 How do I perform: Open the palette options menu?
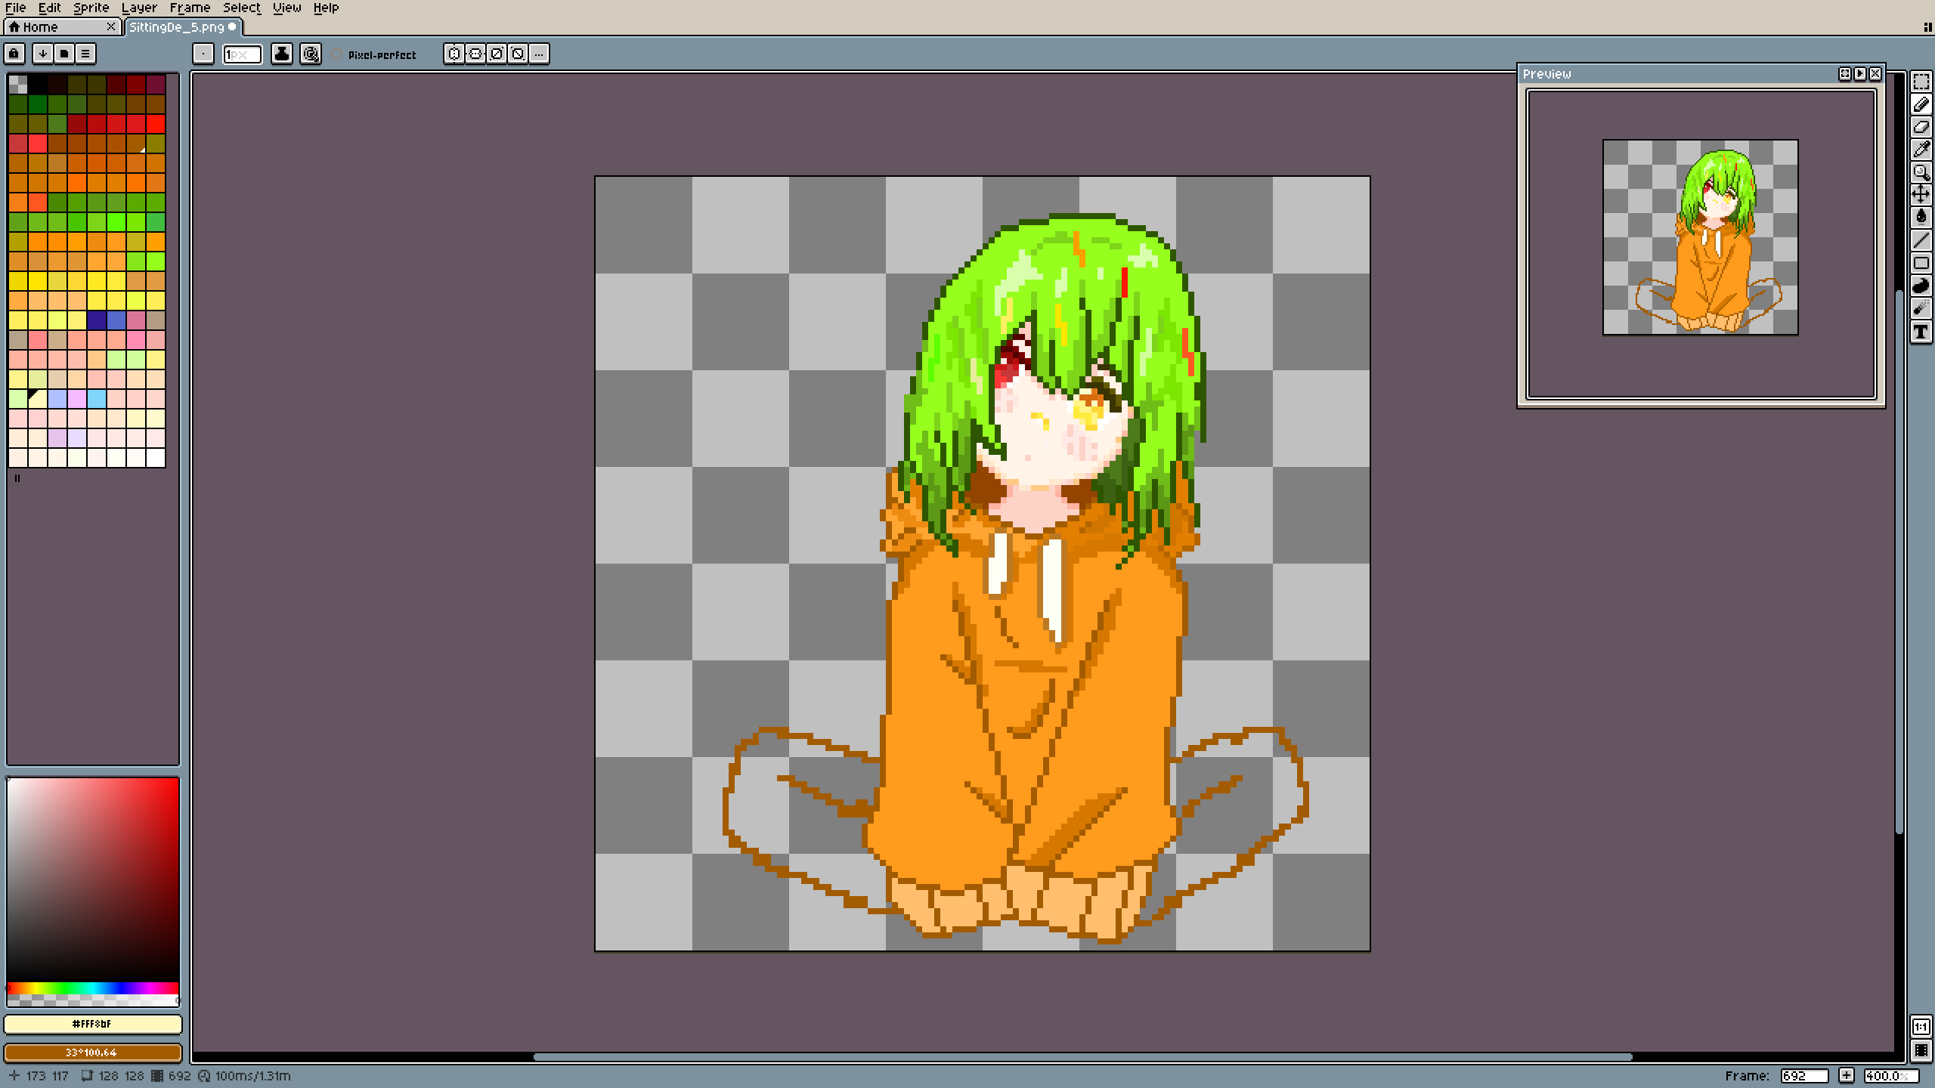[85, 54]
